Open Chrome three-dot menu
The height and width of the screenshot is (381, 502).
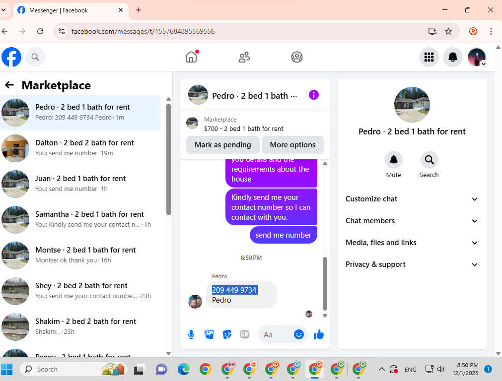point(491,31)
